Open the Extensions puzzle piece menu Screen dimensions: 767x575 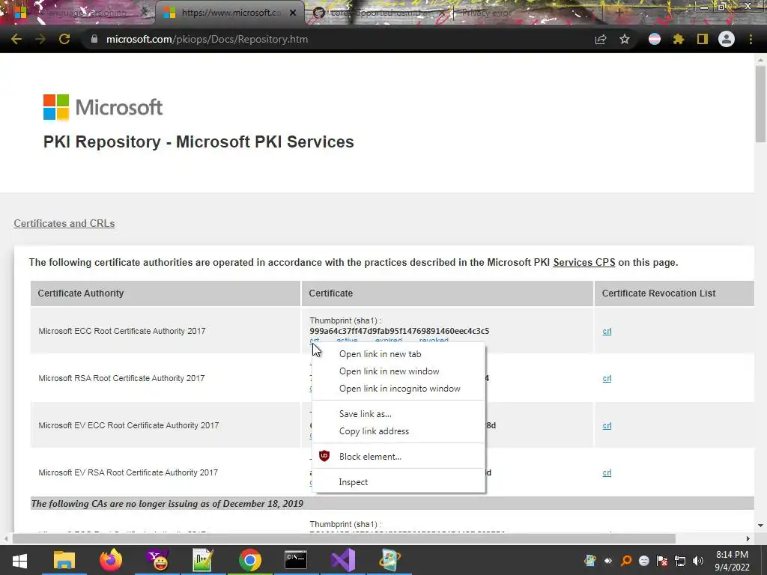point(679,39)
